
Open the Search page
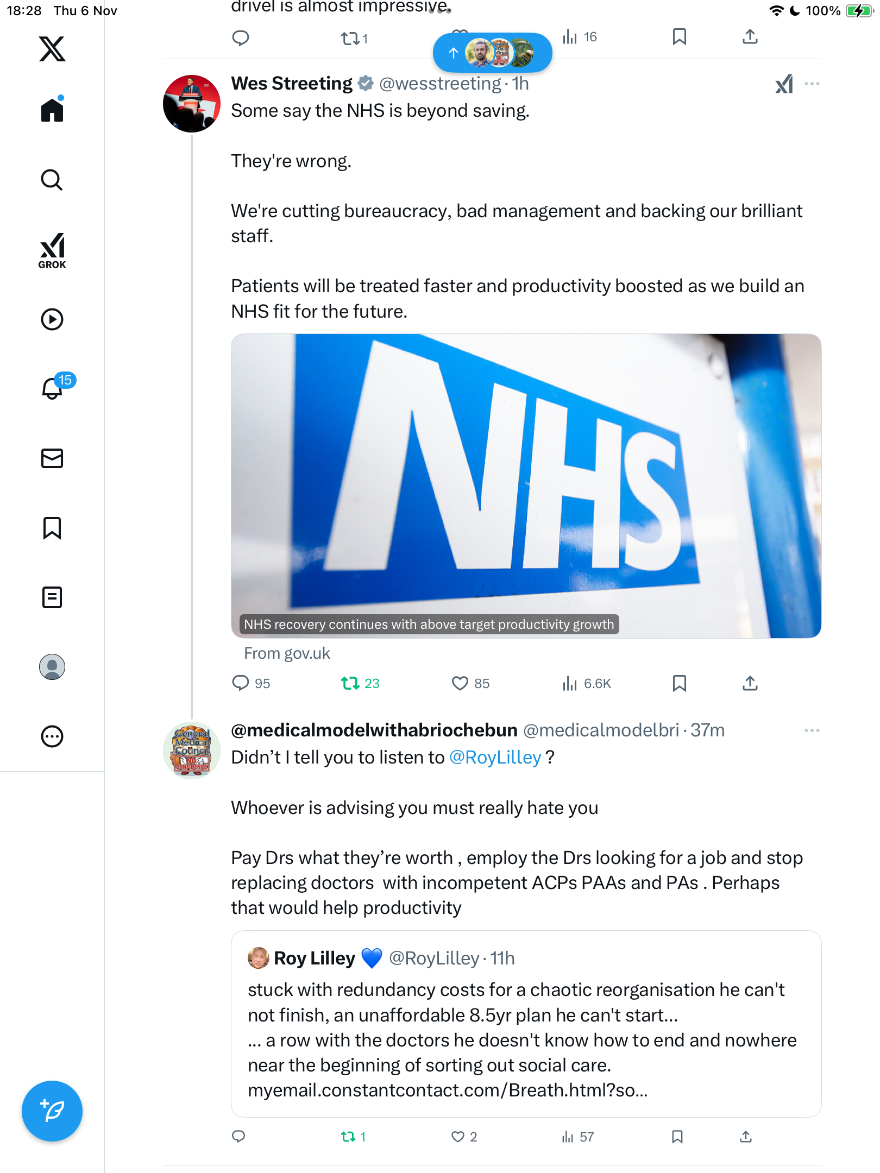coord(52,180)
